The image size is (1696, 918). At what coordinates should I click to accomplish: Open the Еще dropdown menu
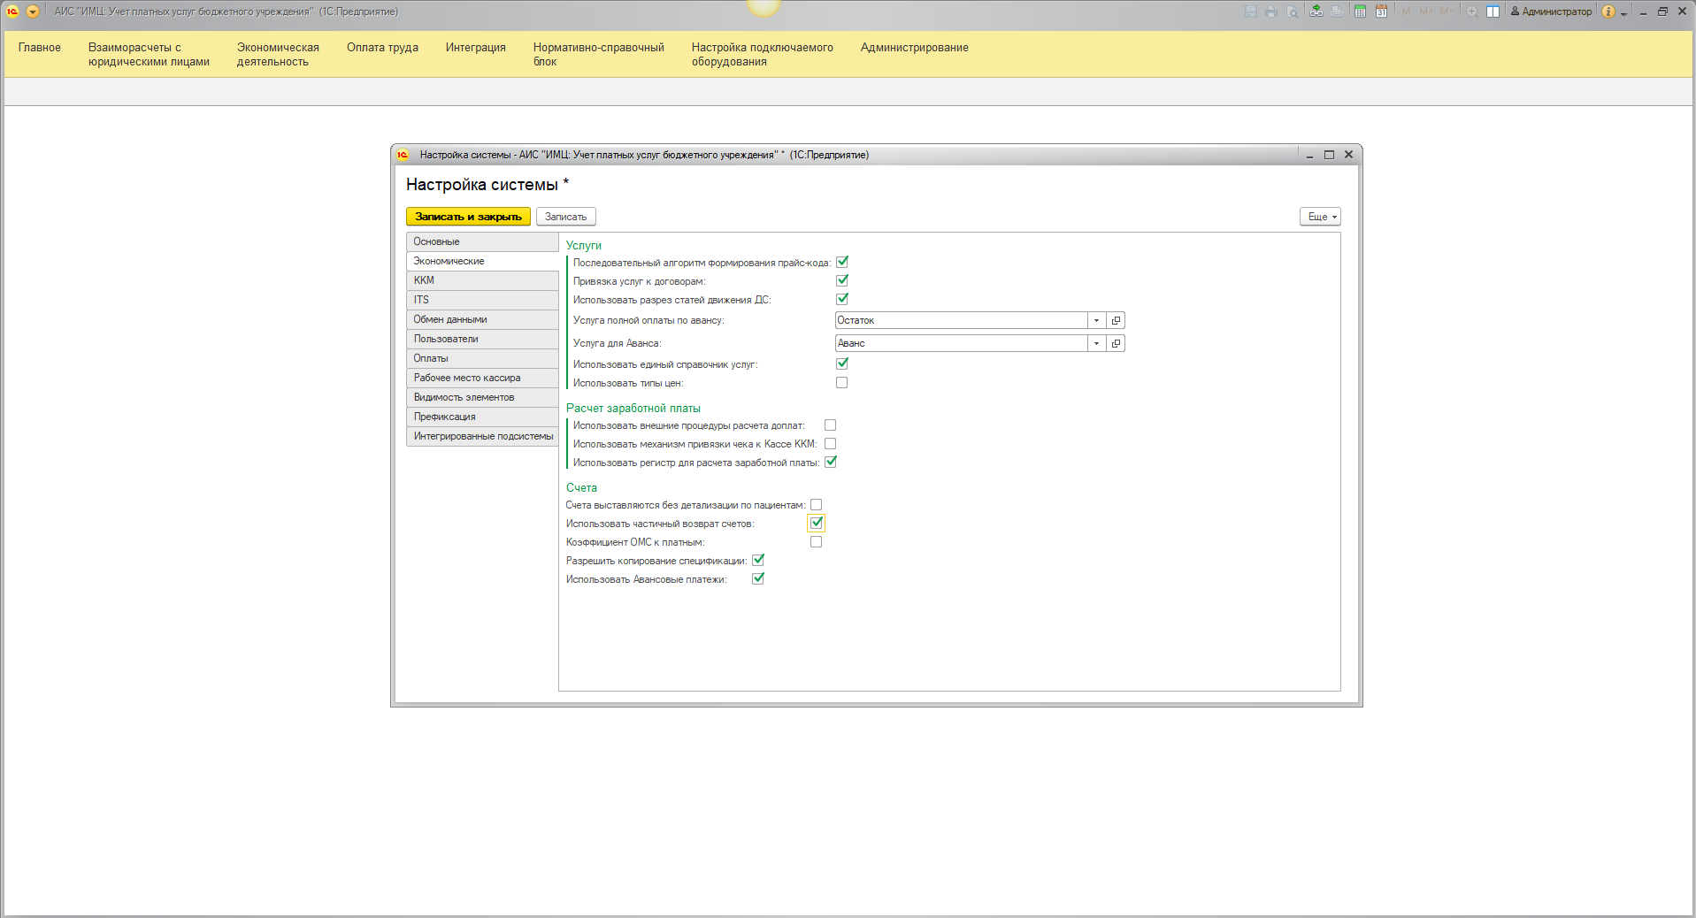coord(1320,217)
